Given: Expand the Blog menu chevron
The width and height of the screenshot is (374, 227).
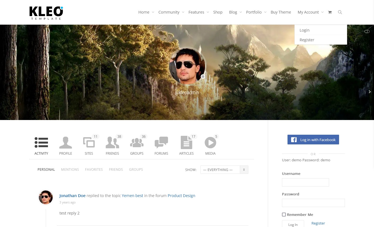Looking at the screenshot, I should (241, 12).
